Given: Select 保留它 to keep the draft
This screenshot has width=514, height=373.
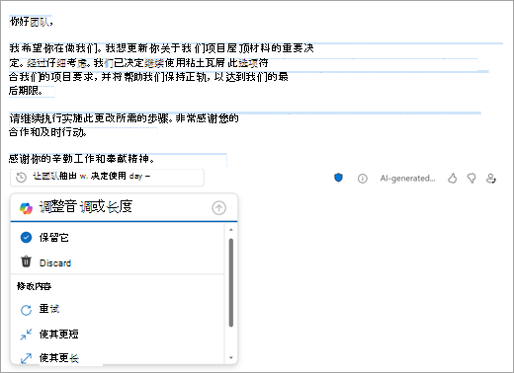Looking at the screenshot, I should [118, 237].
